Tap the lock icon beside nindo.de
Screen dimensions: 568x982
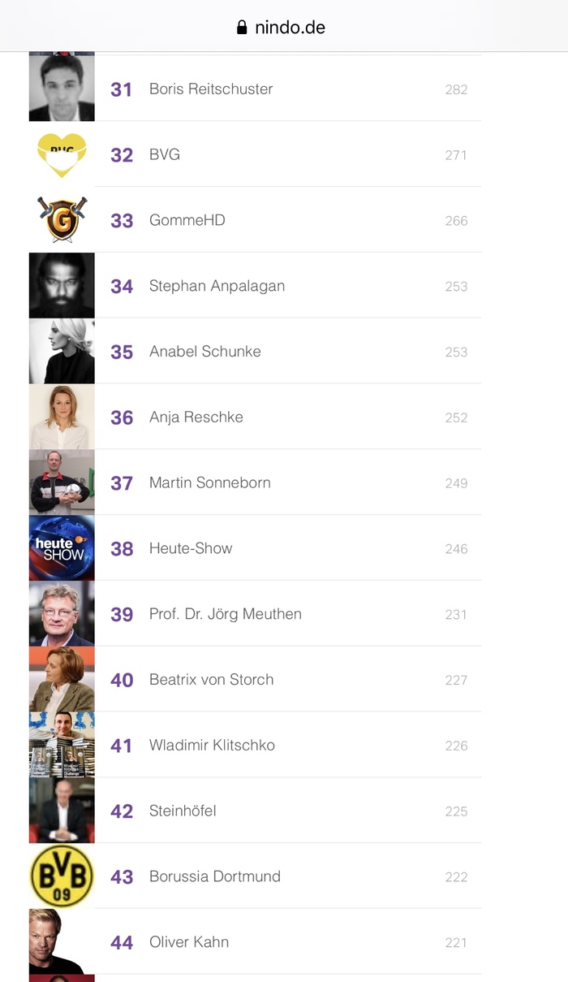pos(241,28)
